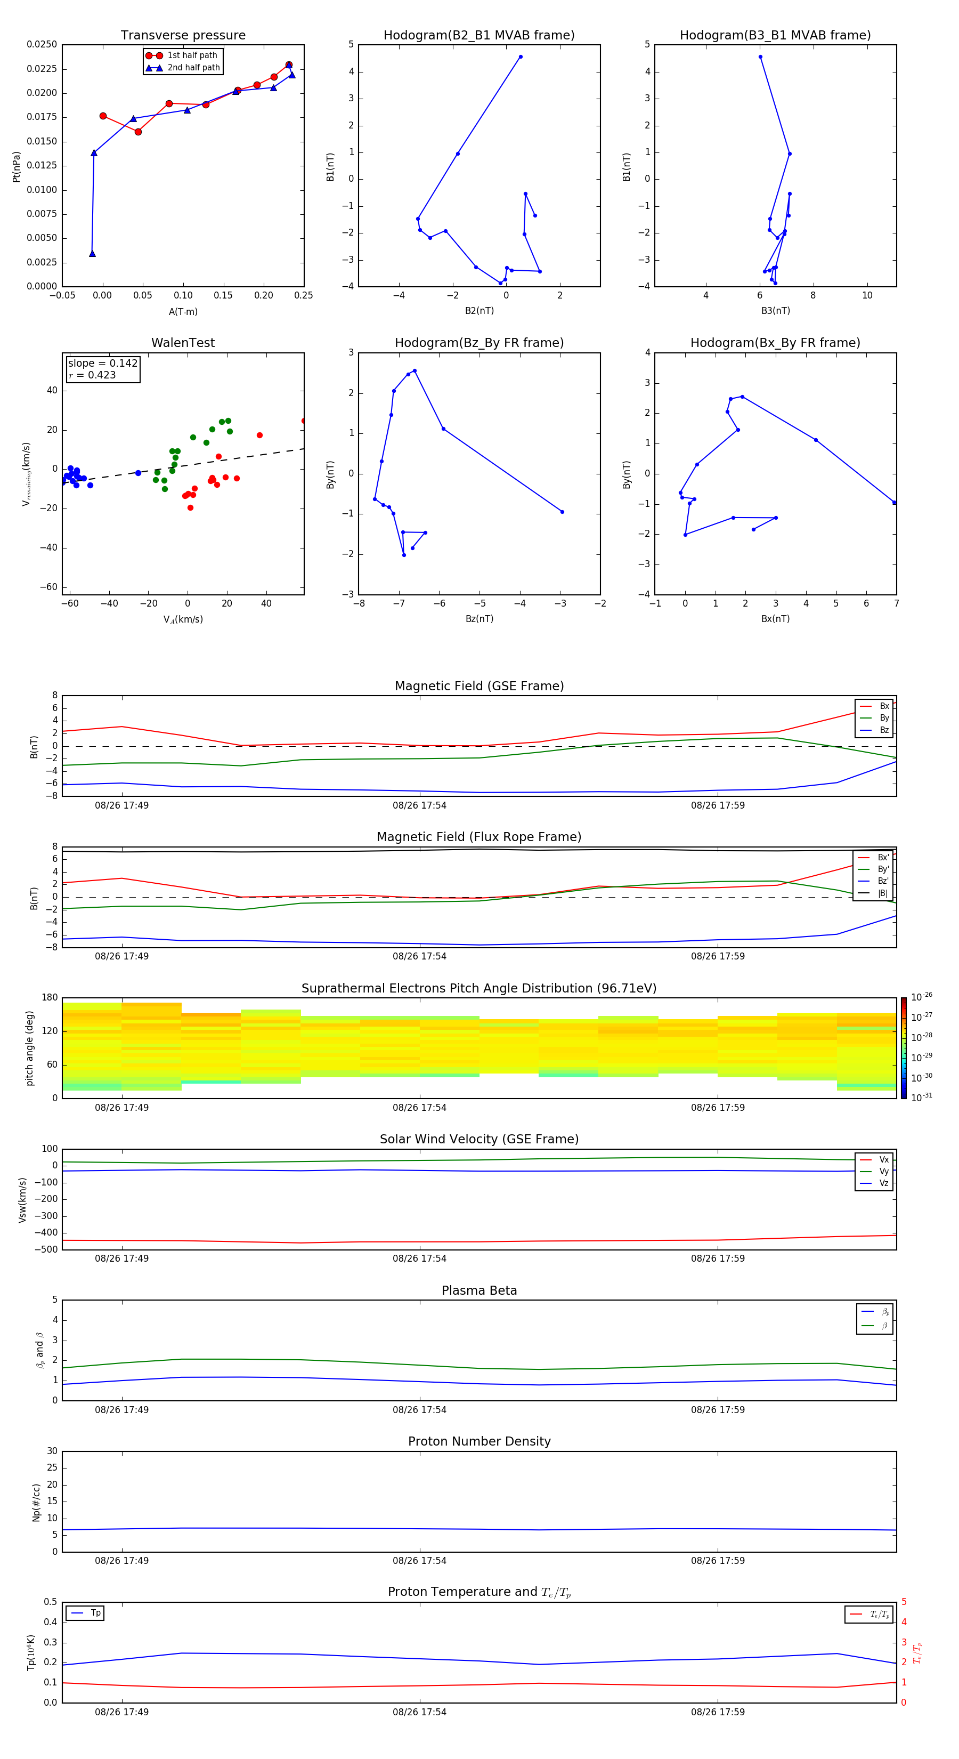Click the 'Vx' legend entry
959x1759 pixels.
pos(875,1159)
